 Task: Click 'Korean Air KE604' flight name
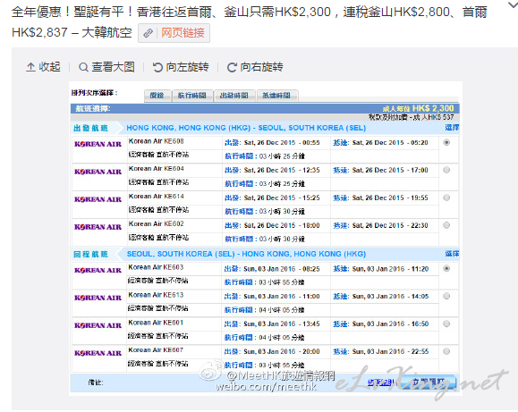157,169
